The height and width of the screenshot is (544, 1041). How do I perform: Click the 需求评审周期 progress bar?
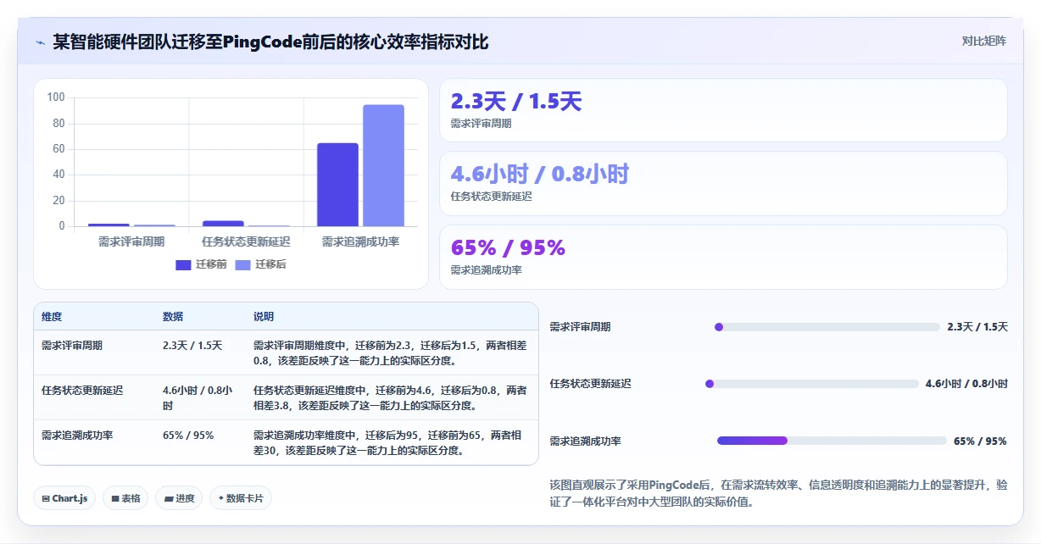(827, 327)
